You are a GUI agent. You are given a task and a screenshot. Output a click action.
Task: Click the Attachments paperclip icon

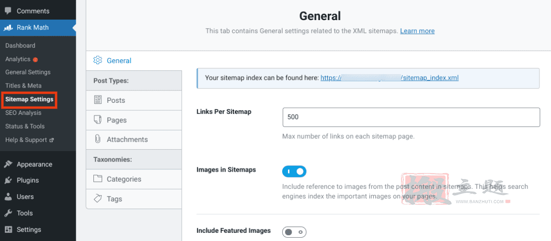(98, 139)
